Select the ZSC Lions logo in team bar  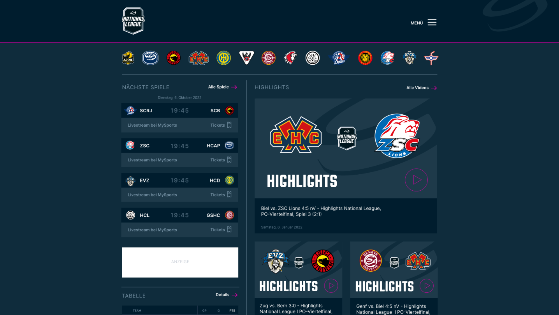click(x=387, y=58)
